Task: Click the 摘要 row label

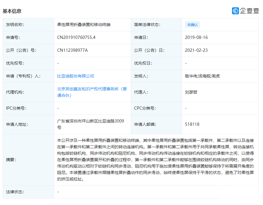Action: pos(11,160)
